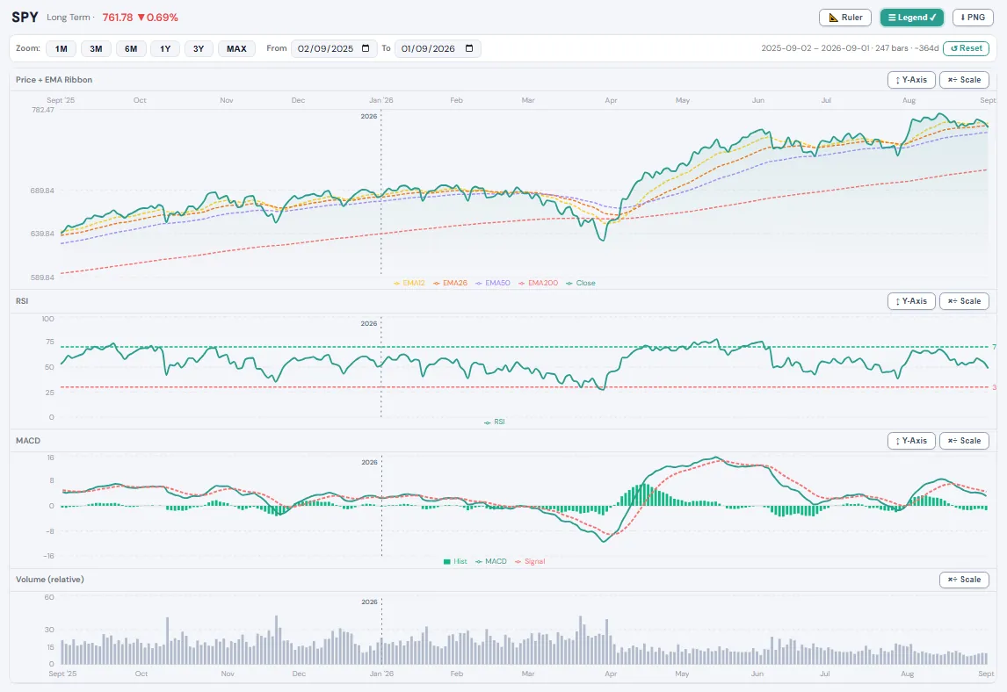Click the SPY ticker title

coord(25,18)
